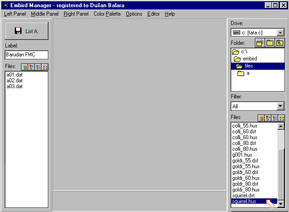The height and width of the screenshot is (212, 289).
Task: Maximize the Embird Manager window
Action: (x=275, y=5)
